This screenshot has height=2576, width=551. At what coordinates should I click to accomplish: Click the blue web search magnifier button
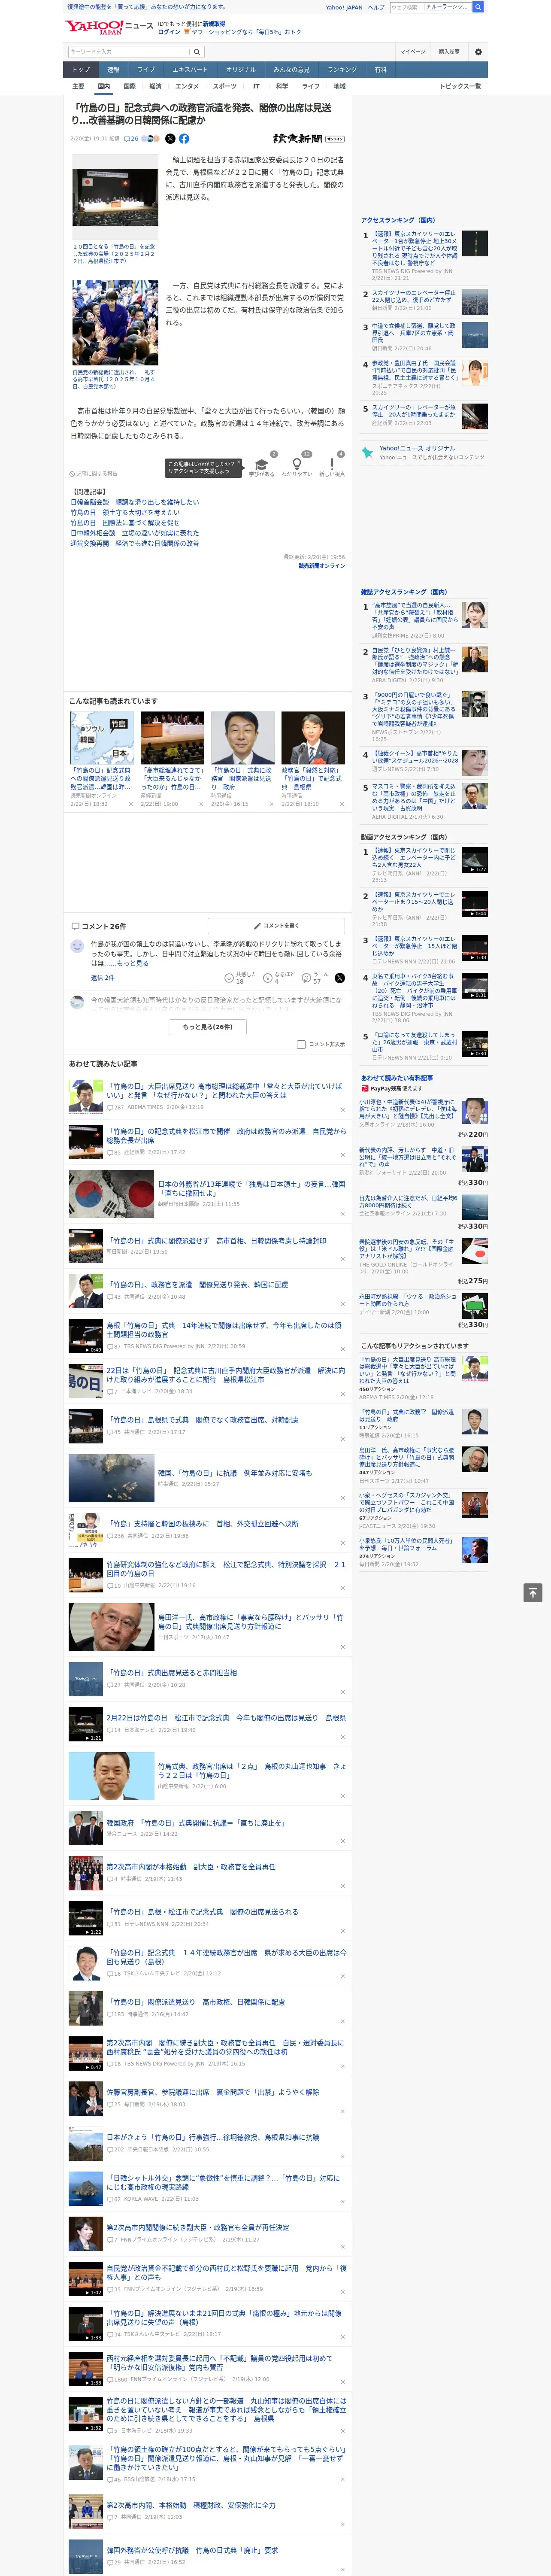[478, 7]
